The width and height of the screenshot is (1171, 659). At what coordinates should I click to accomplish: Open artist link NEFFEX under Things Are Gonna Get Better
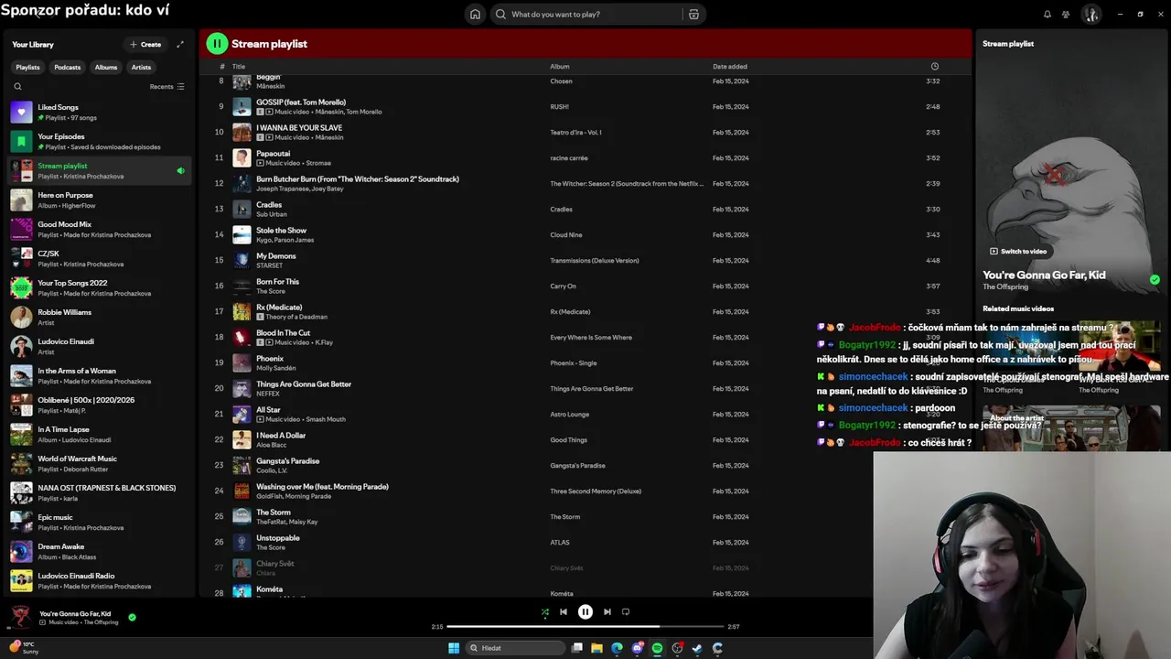pos(268,394)
